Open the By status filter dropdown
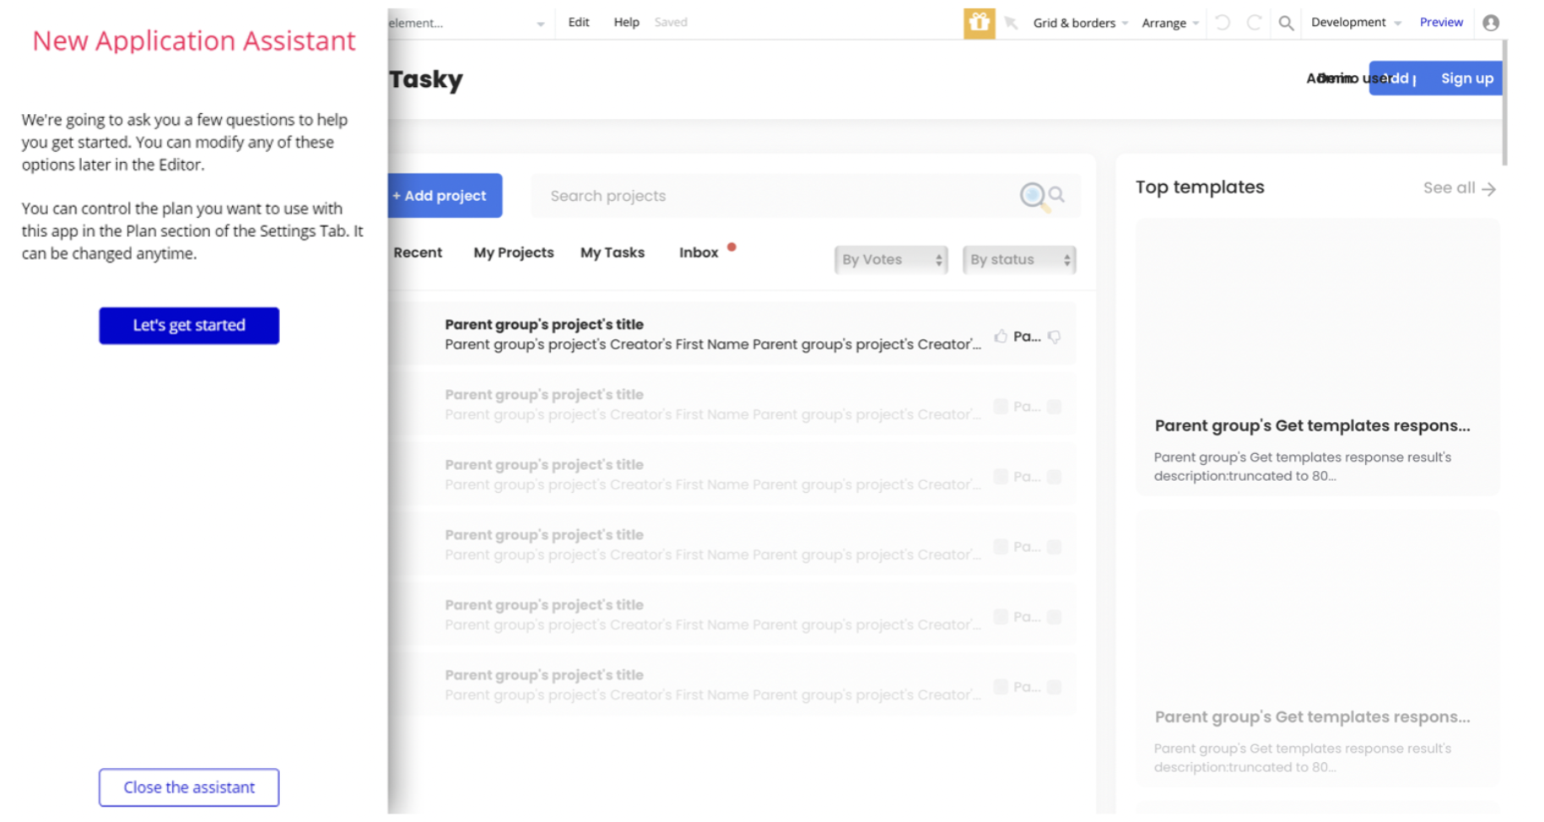This screenshot has width=1544, height=822. pos(1019,260)
